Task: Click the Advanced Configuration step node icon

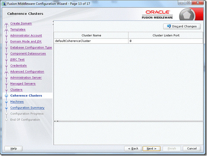Action: coord(6,72)
